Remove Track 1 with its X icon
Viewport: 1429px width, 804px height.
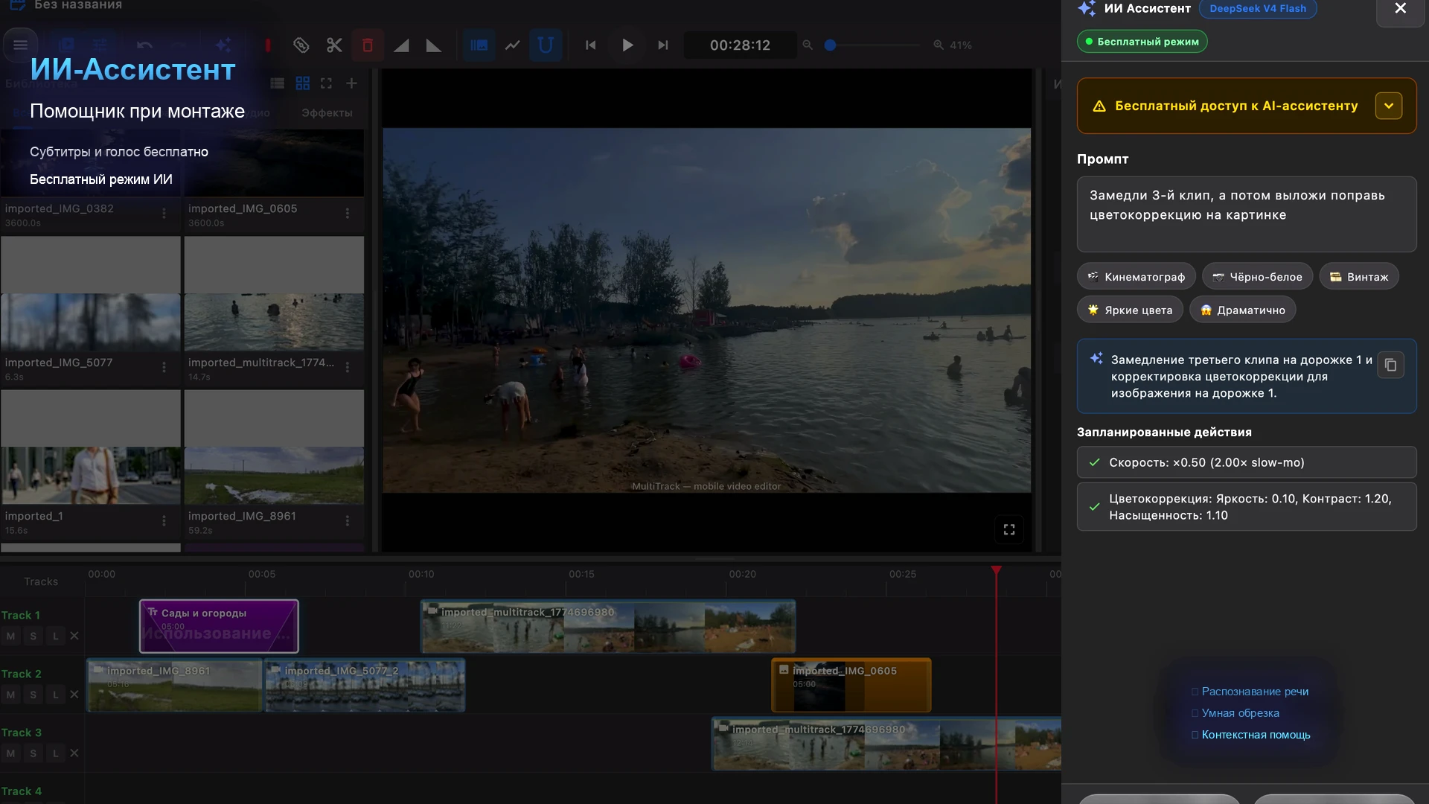tap(74, 636)
